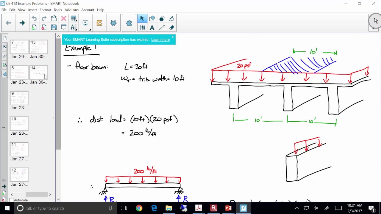Open the view screens options
381x214 pixels.
click(86, 23)
